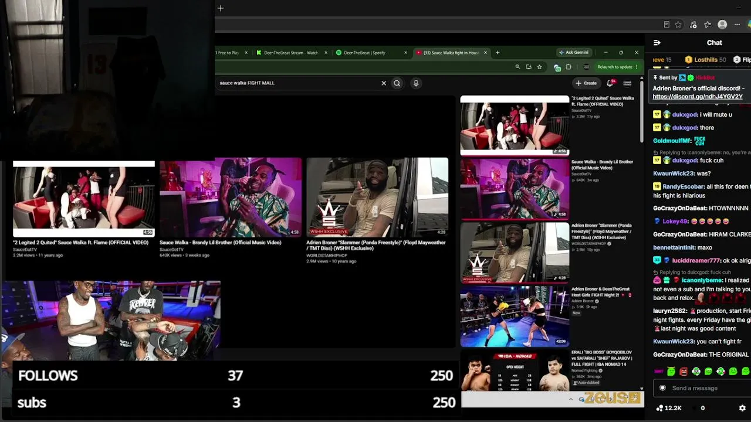751x422 pixels.
Task: Add new tab in the inner YouTube browser
Action: (x=498, y=53)
